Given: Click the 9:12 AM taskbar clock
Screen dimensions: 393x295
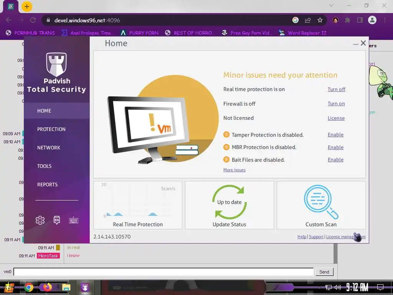Looking at the screenshot, I should (357, 287).
